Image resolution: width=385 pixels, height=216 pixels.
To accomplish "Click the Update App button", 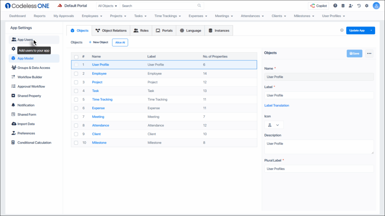I will tap(357, 30).
